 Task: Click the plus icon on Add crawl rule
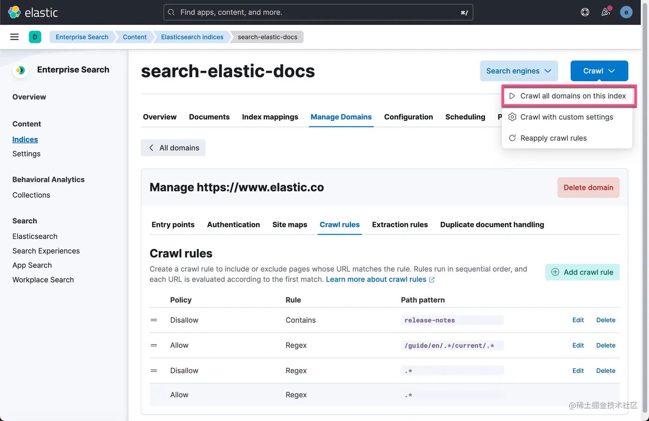coord(555,272)
